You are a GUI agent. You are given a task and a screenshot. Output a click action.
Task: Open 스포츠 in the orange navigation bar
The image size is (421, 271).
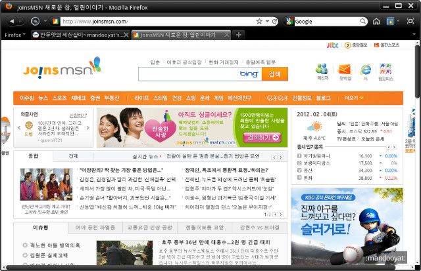[60, 98]
